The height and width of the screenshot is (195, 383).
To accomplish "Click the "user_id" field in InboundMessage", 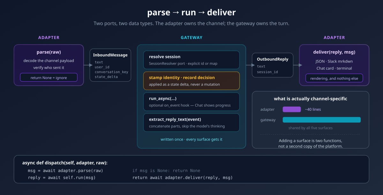I will click(102, 67).
